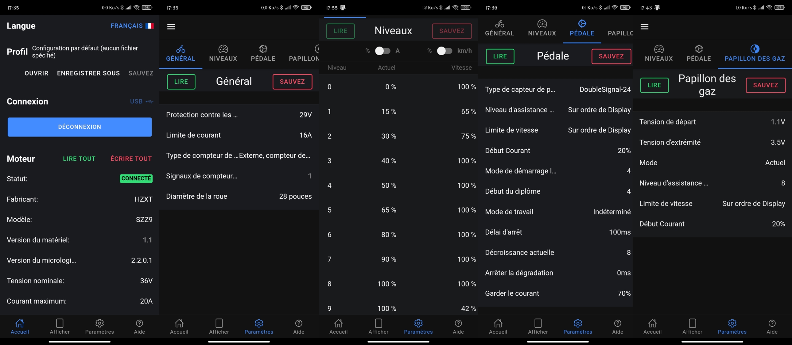Image resolution: width=792 pixels, height=345 pixels.
Task: Change language via FRANÇAIS flag selector
Action: [132, 26]
